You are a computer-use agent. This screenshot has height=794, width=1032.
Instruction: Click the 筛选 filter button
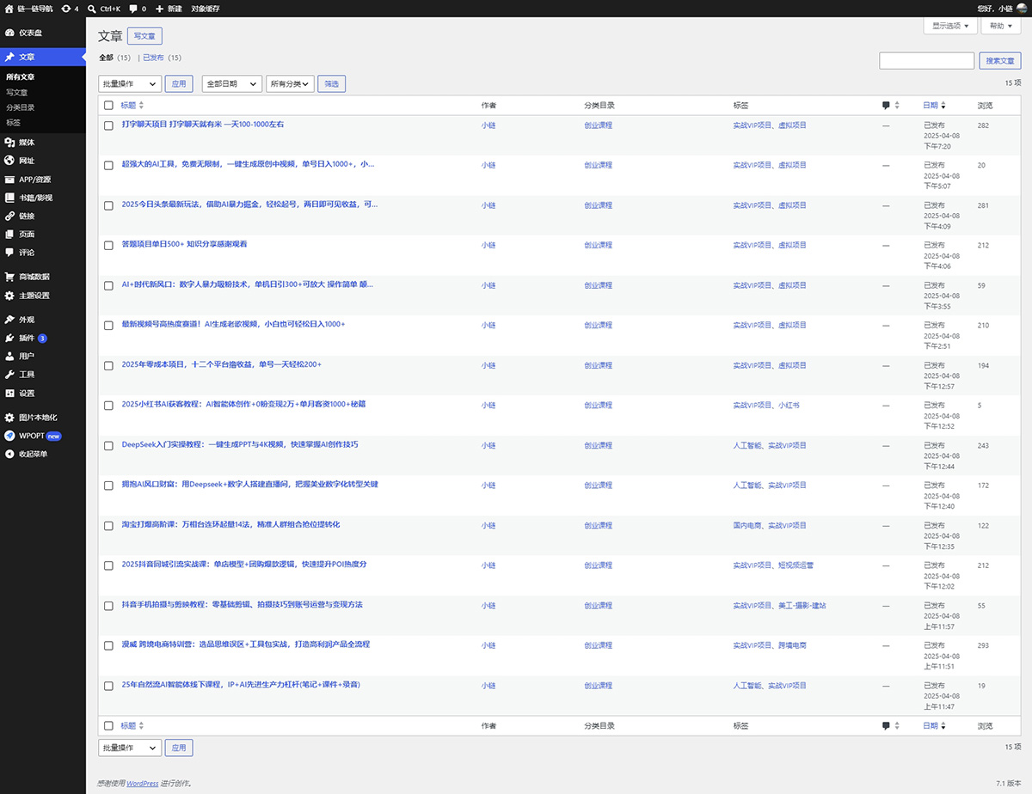pyautogui.click(x=332, y=83)
